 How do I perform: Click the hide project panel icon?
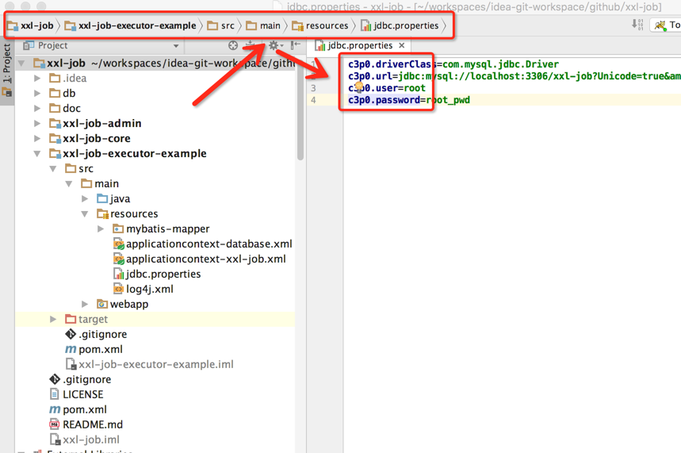click(296, 45)
